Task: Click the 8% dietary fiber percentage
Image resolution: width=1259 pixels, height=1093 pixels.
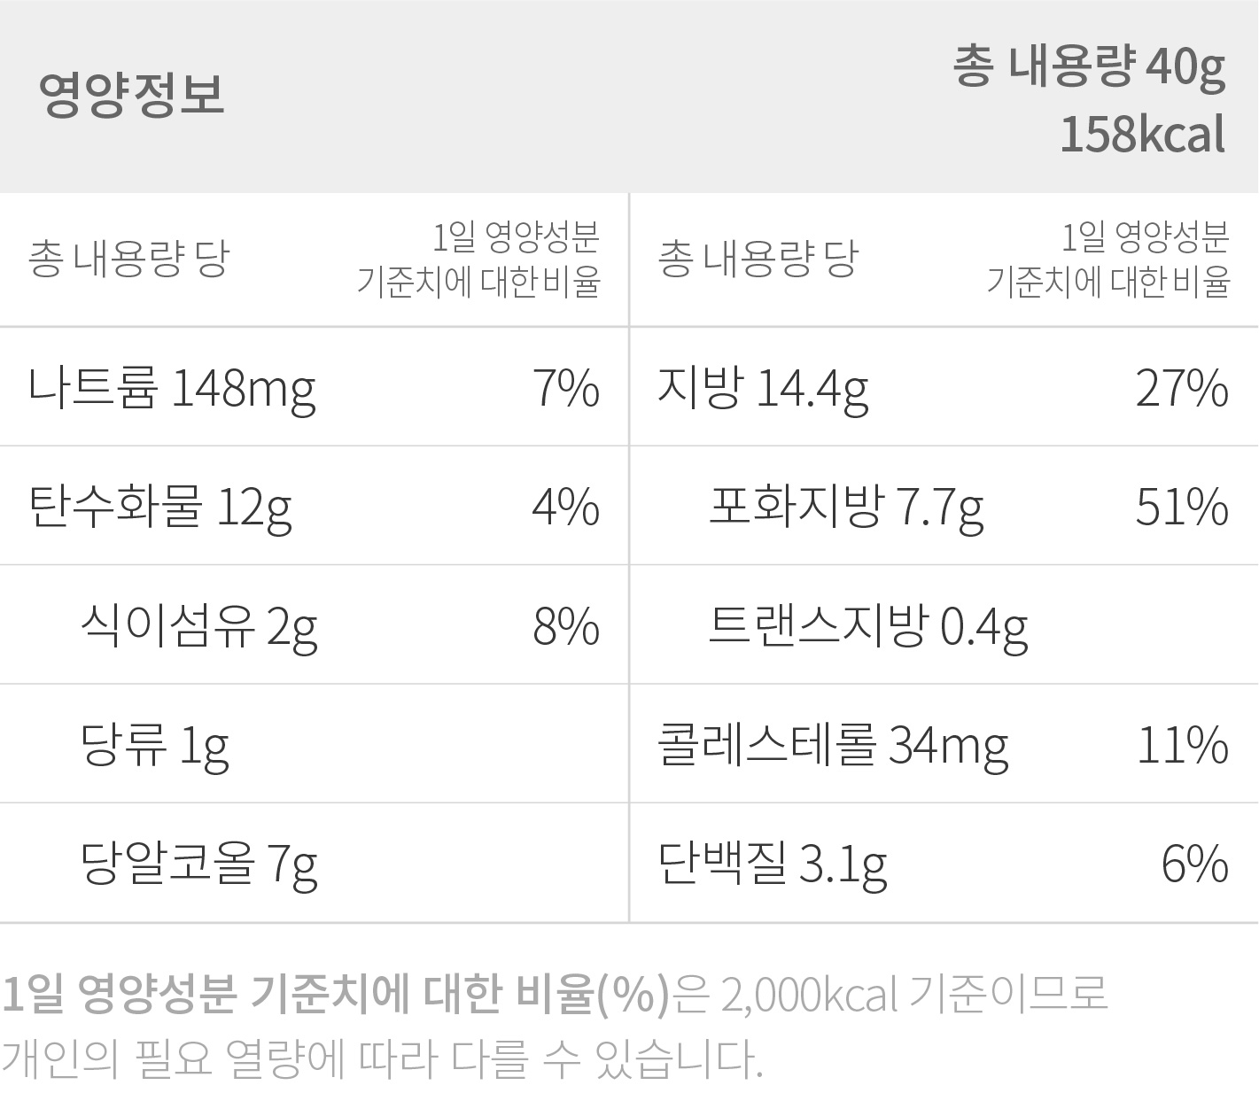Action: [x=566, y=626]
